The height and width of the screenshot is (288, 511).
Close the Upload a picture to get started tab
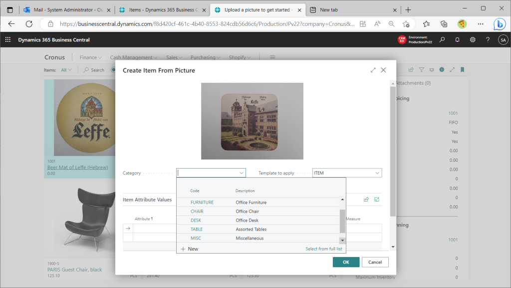pyautogui.click(x=299, y=10)
